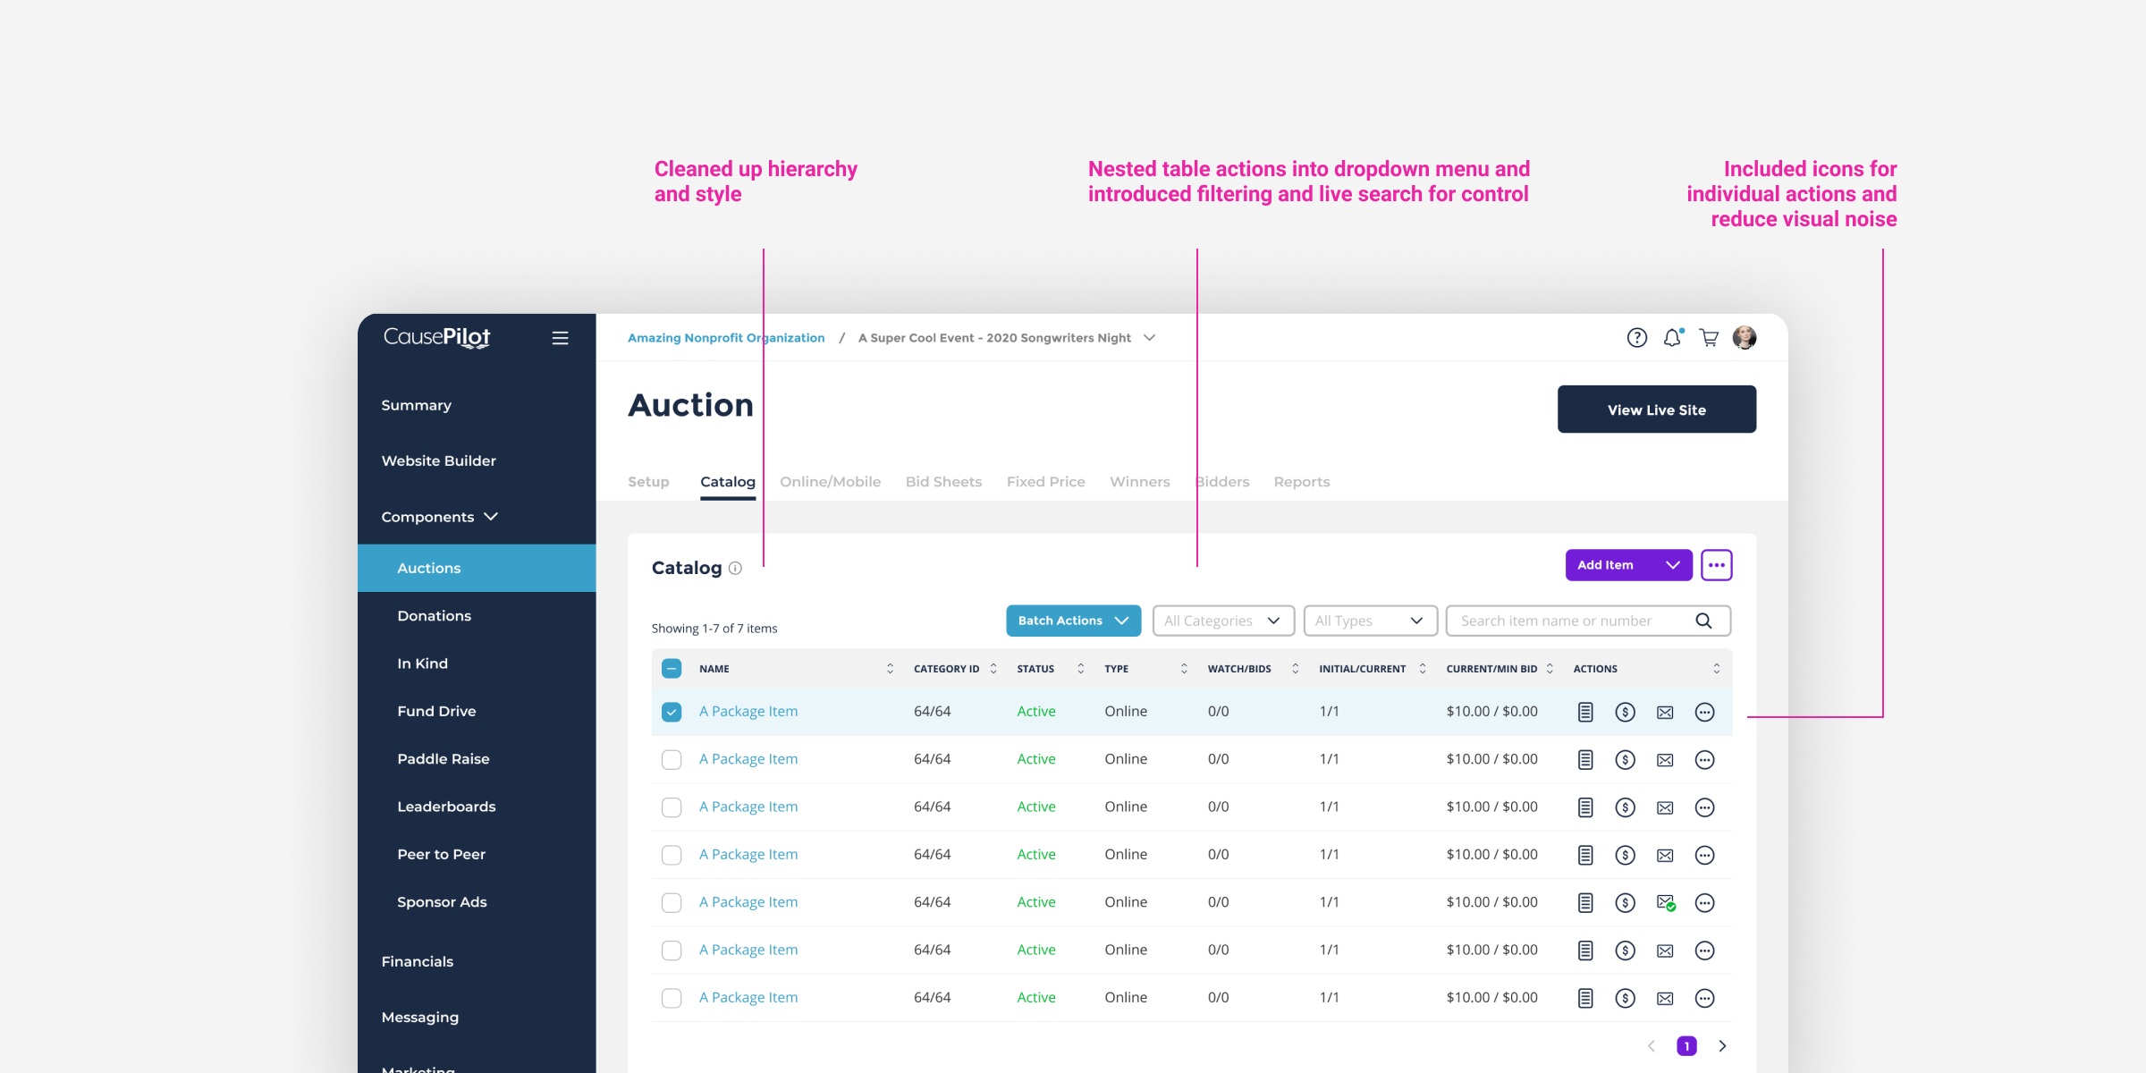
Task: Toggle the sidebar hamburger menu icon
Action: [x=560, y=338]
